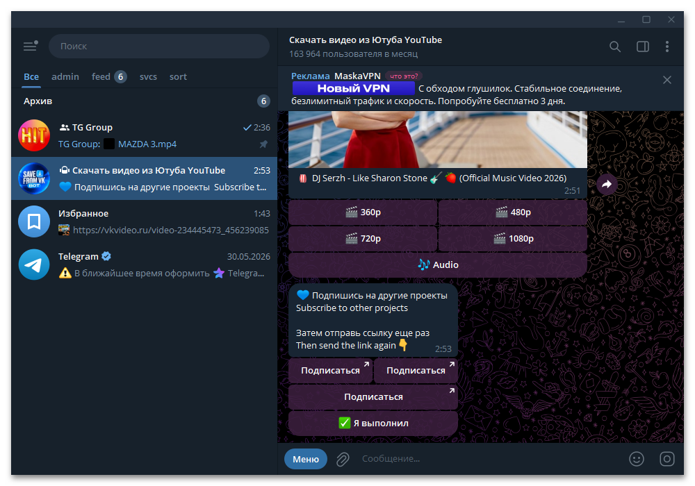Open the Архив archived chats row
This screenshot has height=486, width=695.
pos(145,101)
